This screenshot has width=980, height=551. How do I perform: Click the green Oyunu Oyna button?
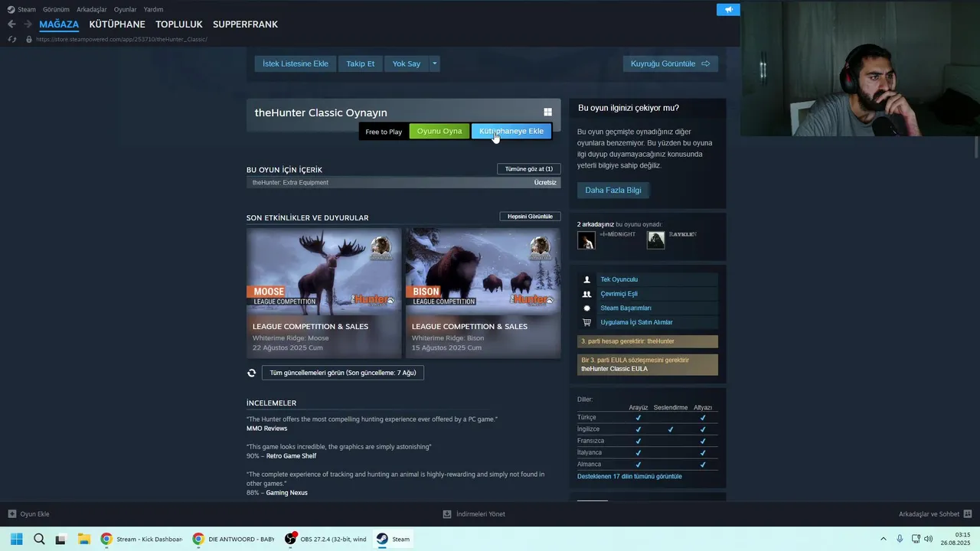click(439, 131)
